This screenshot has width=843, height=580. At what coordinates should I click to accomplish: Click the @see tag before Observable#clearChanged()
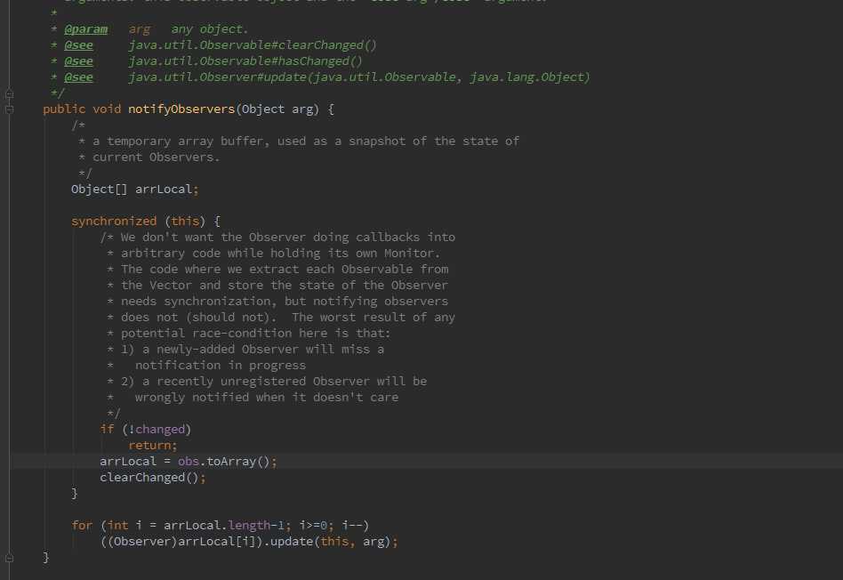(x=78, y=45)
